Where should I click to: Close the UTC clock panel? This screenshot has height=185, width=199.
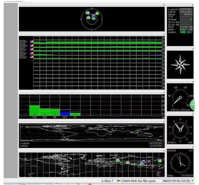coord(193,147)
